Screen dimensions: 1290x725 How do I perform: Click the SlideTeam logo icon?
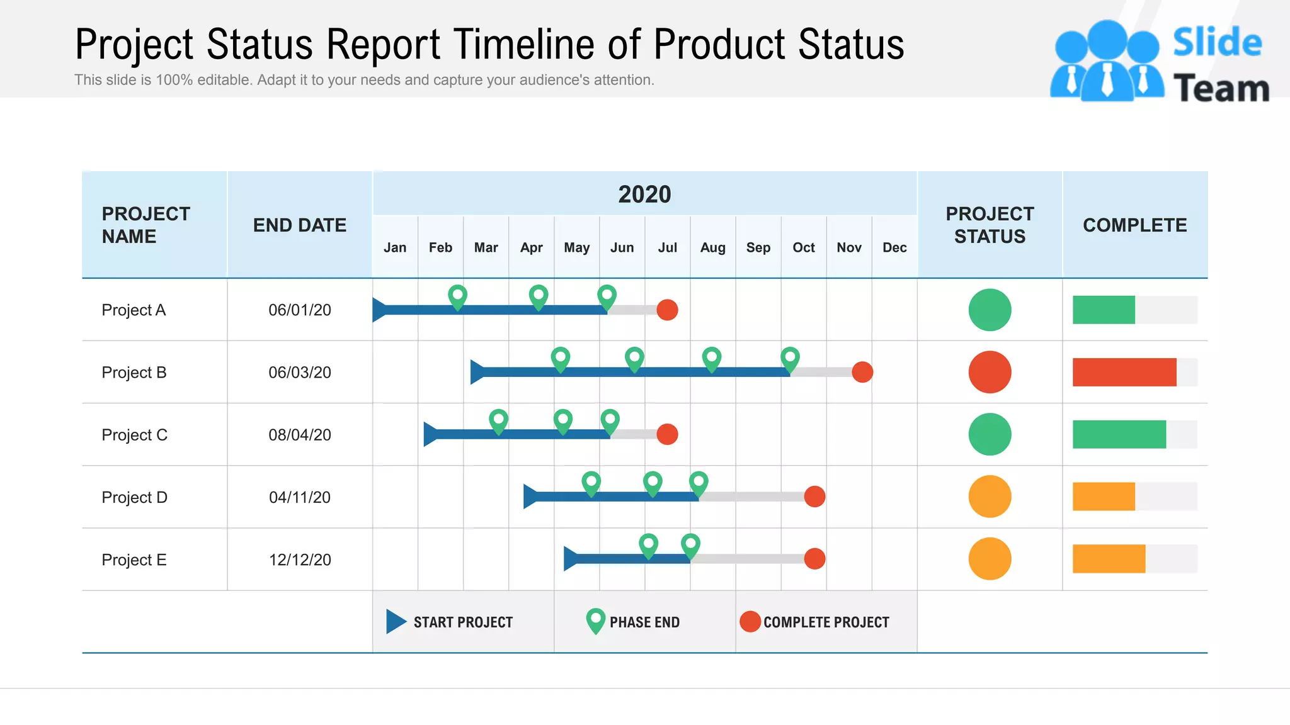pyautogui.click(x=1107, y=62)
